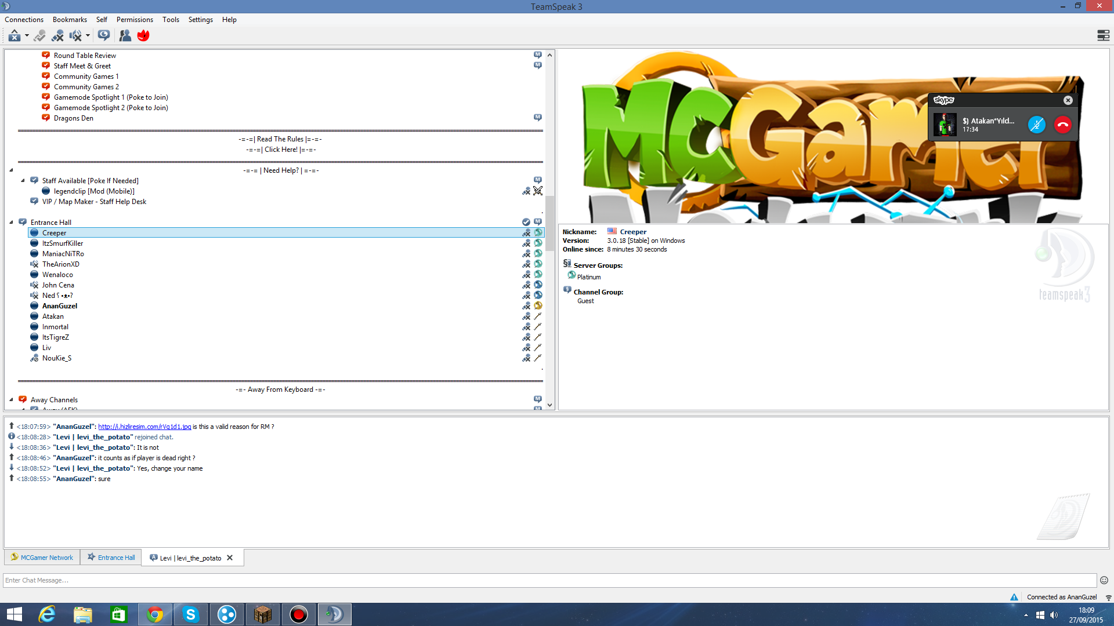
Task: Click the Skype caller avatar thumbnail
Action: point(945,125)
